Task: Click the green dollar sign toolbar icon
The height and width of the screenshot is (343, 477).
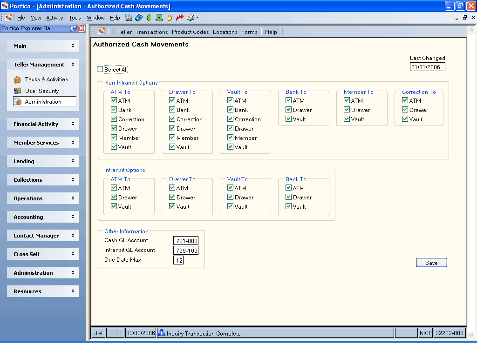Action: [x=149, y=18]
